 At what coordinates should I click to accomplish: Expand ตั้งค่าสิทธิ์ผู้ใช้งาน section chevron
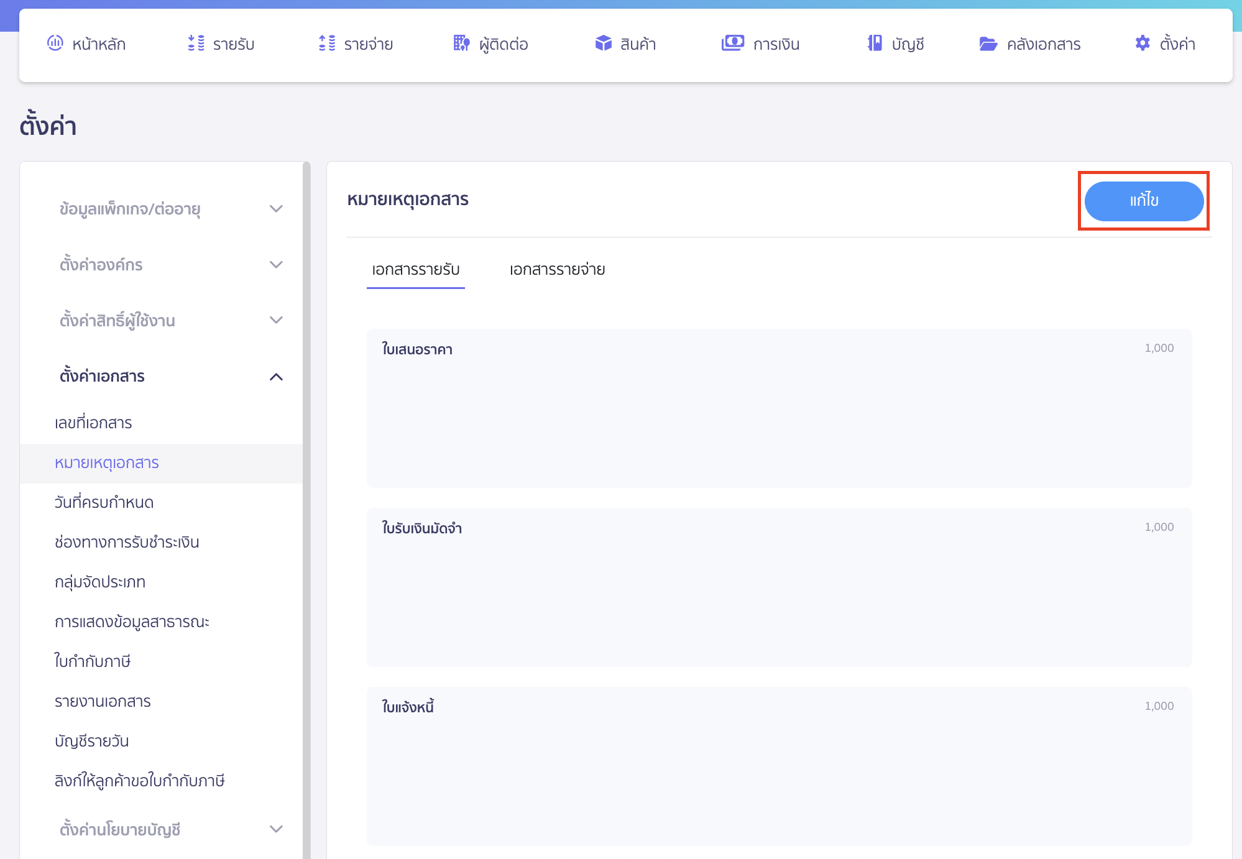click(276, 320)
